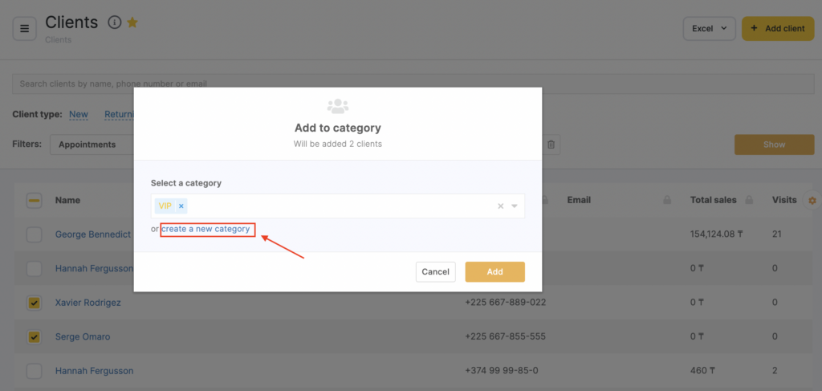Screen dimensions: 822x391
Task: Click the trash icon in filters row
Action: pos(551,145)
